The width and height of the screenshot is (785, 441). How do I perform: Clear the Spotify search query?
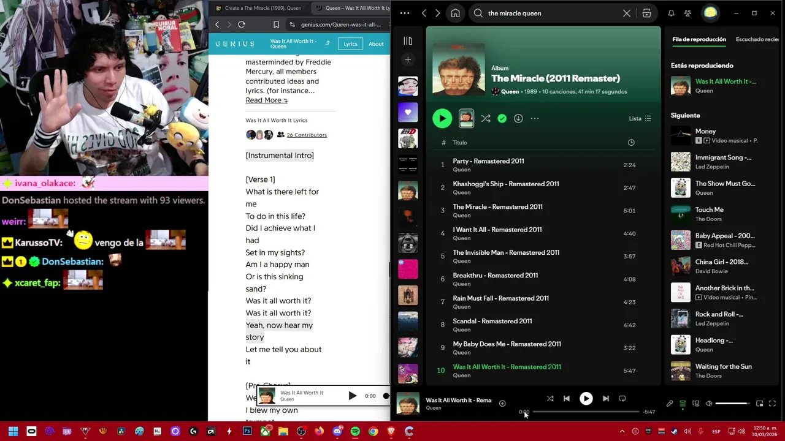(x=626, y=13)
